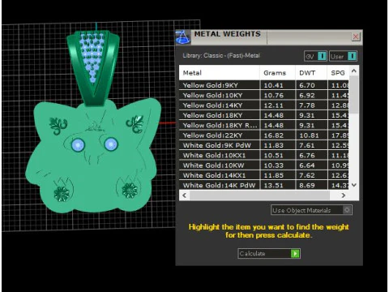Click the Metal Weights scale icon
The height and width of the screenshot is (292, 389).
tap(183, 37)
